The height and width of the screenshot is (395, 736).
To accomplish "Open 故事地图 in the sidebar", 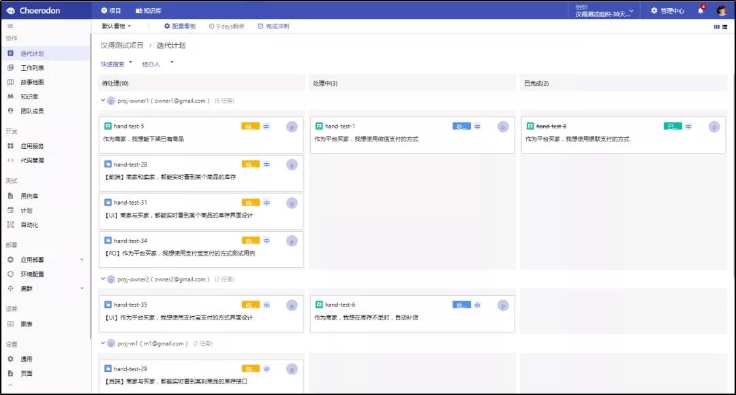I will click(x=32, y=82).
